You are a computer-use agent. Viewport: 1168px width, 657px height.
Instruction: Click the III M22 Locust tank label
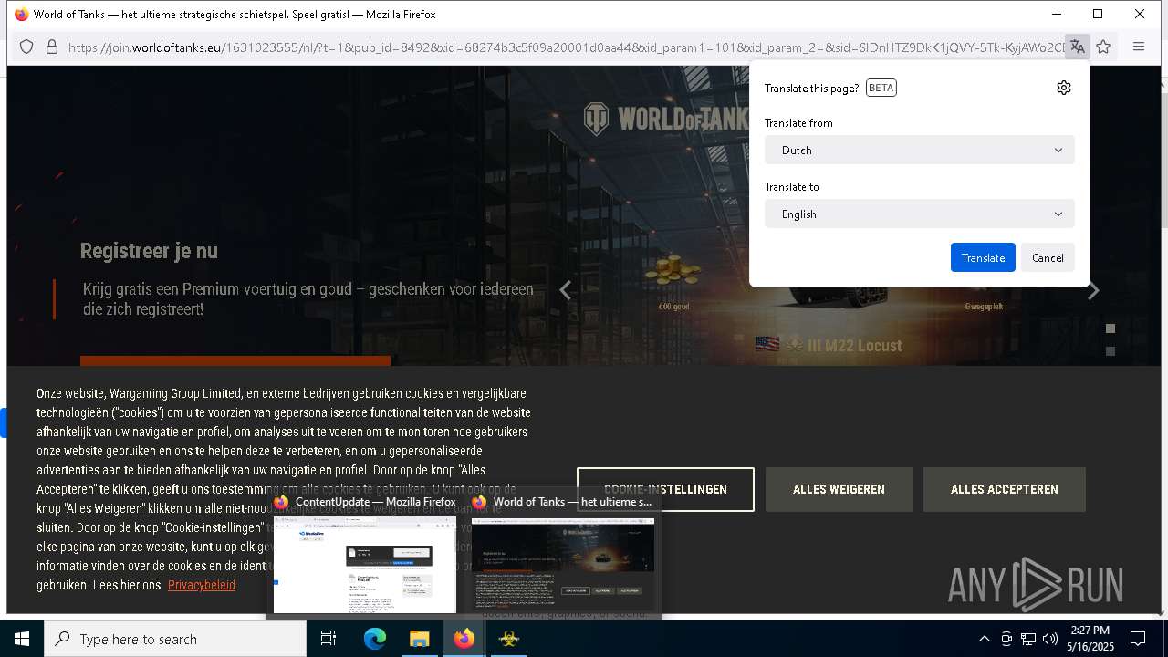click(829, 345)
